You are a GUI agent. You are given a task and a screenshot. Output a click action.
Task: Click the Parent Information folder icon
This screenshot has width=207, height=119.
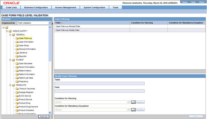click(17, 67)
